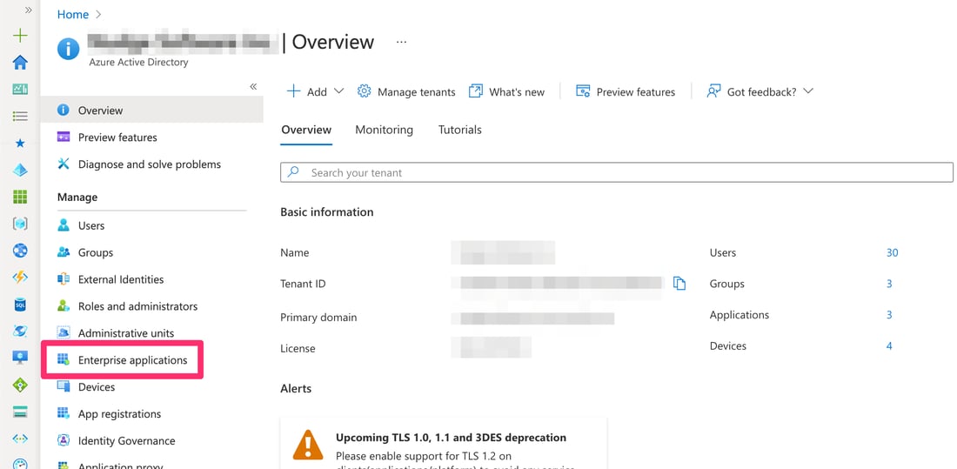Open the Users count link 30
Viewport: 957px width, 469px height.
pos(892,252)
